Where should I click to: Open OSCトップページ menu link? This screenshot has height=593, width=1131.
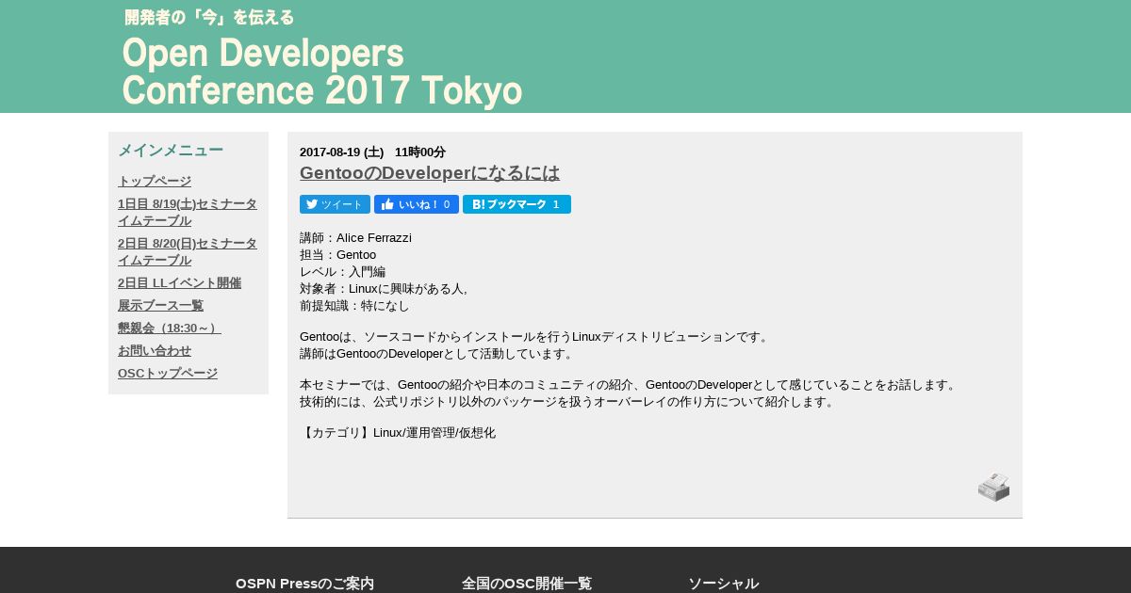(x=168, y=373)
